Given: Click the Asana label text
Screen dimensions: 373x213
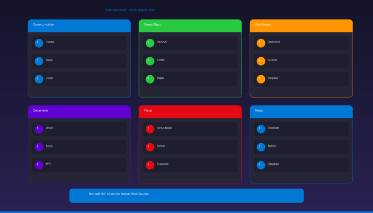Looking at the screenshot, I should (x=160, y=78).
